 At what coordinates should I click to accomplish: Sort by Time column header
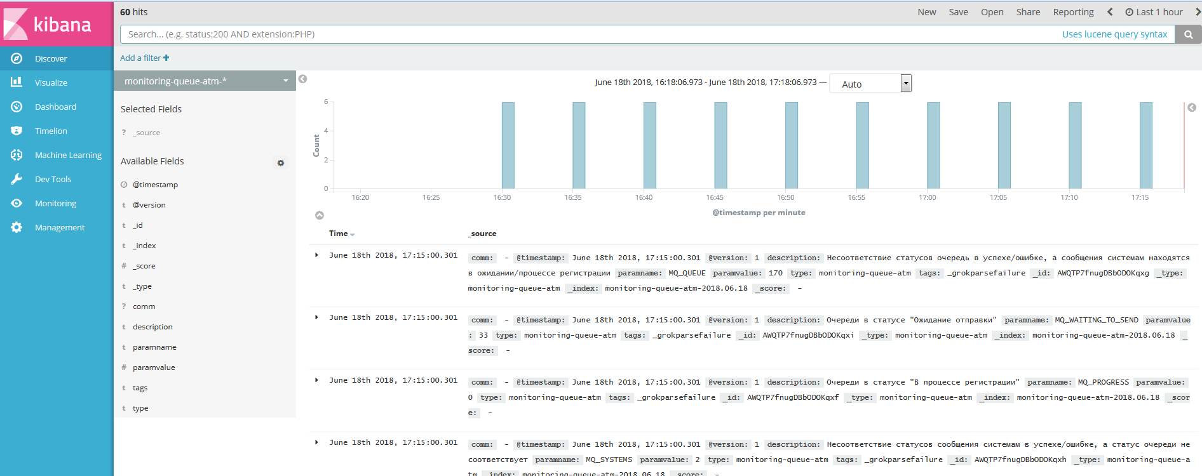pos(342,234)
